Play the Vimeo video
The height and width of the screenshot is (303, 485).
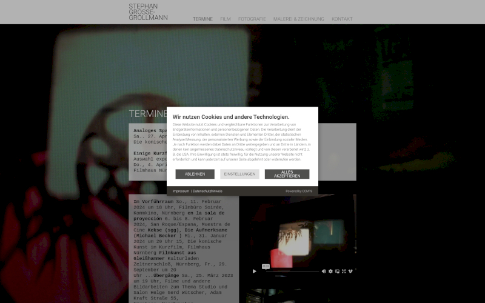(255, 271)
